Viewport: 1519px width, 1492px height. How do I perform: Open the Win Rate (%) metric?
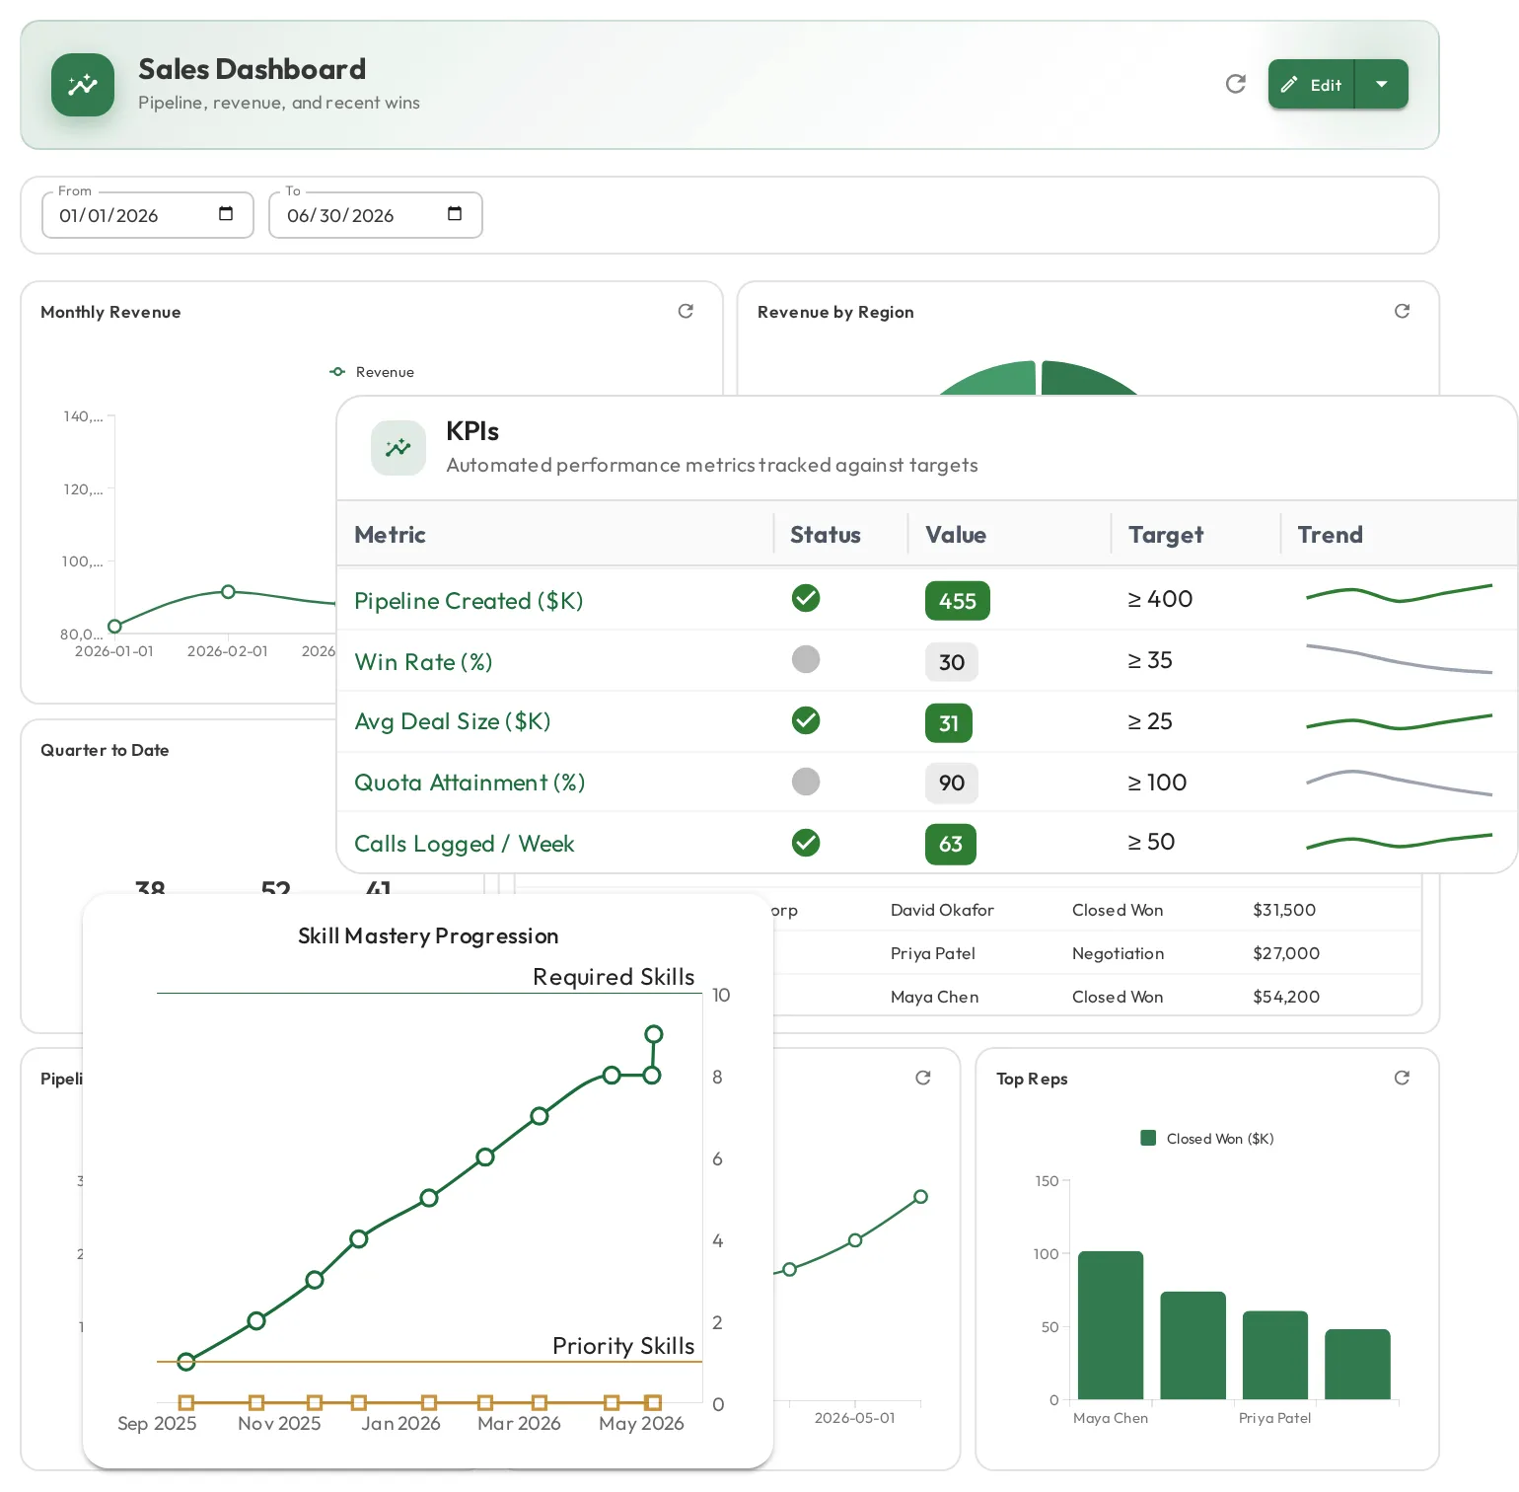click(423, 662)
